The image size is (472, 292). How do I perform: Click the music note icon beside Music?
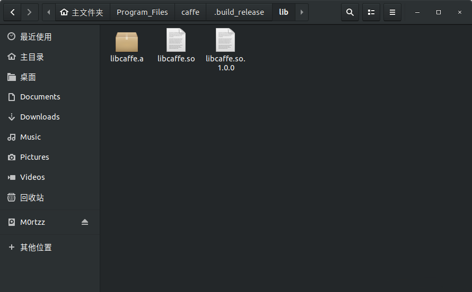click(12, 137)
